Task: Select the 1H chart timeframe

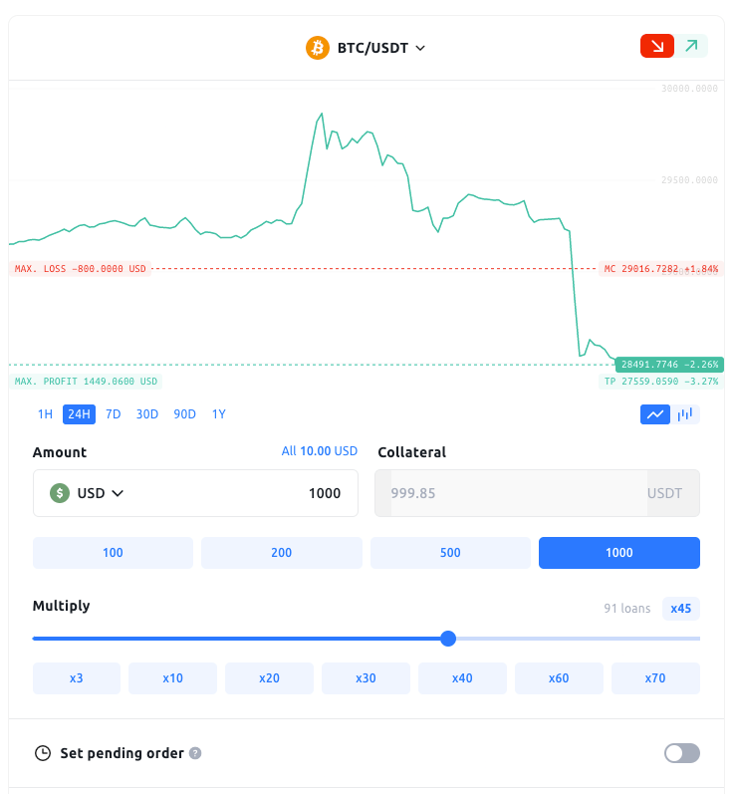Action: (45, 414)
